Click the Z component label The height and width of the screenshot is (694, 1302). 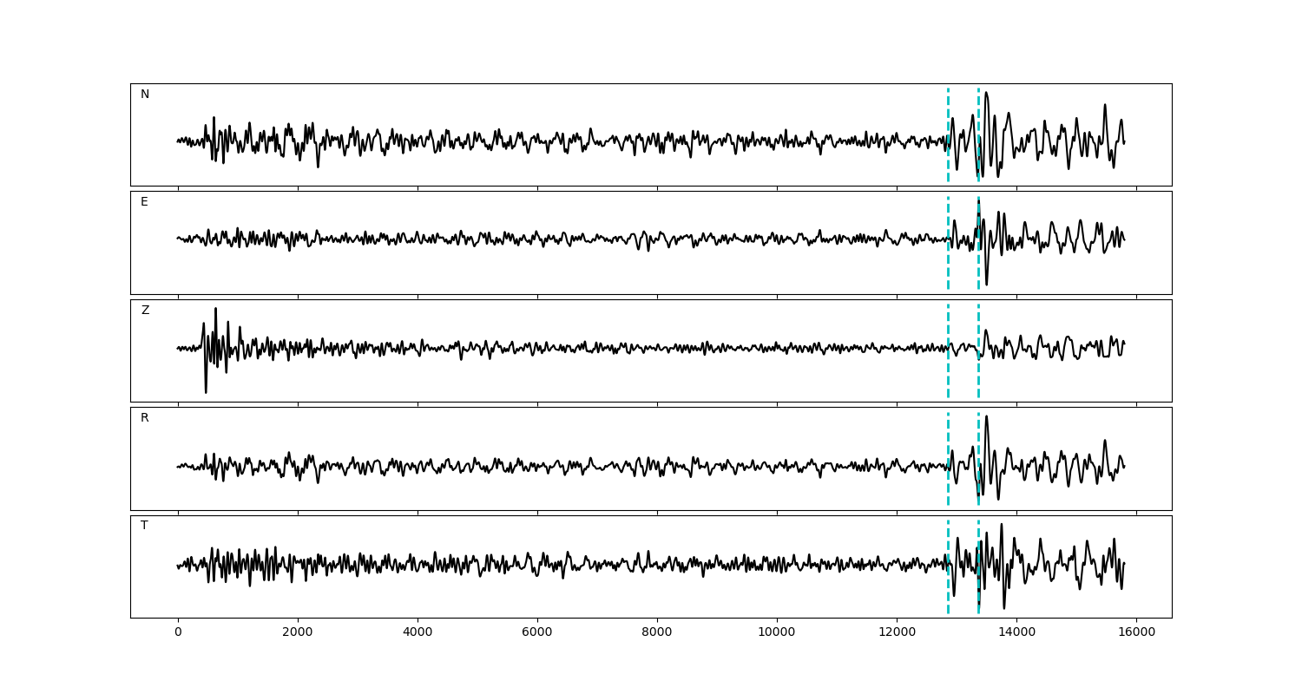145,311
